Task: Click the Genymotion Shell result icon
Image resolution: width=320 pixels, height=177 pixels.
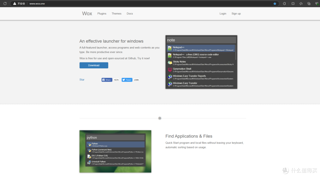Action: pyautogui.click(x=170, y=70)
